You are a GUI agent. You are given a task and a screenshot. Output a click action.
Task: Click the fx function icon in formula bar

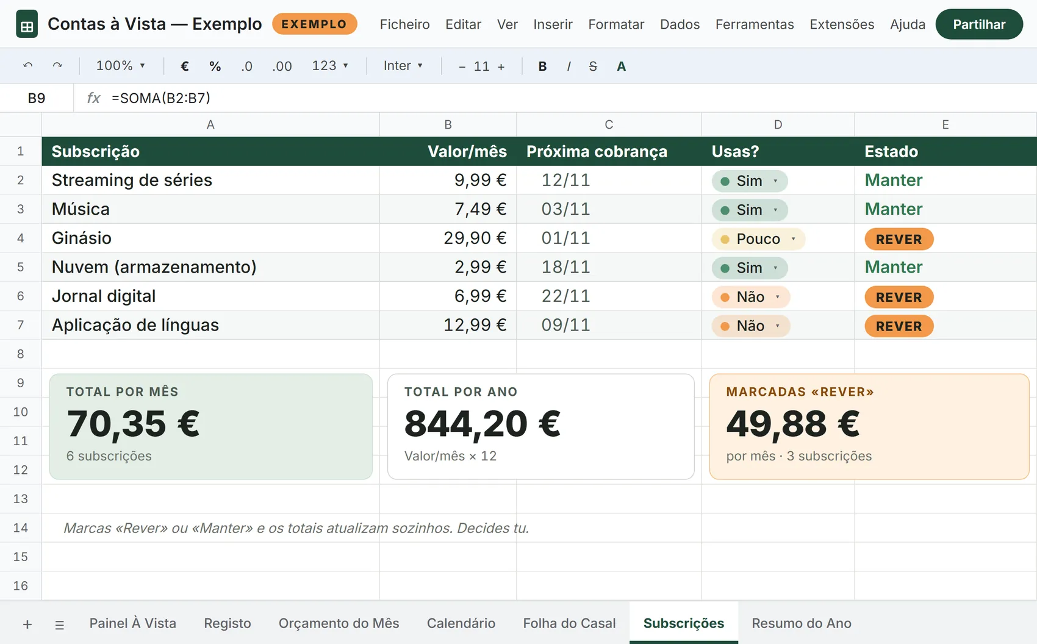(93, 98)
